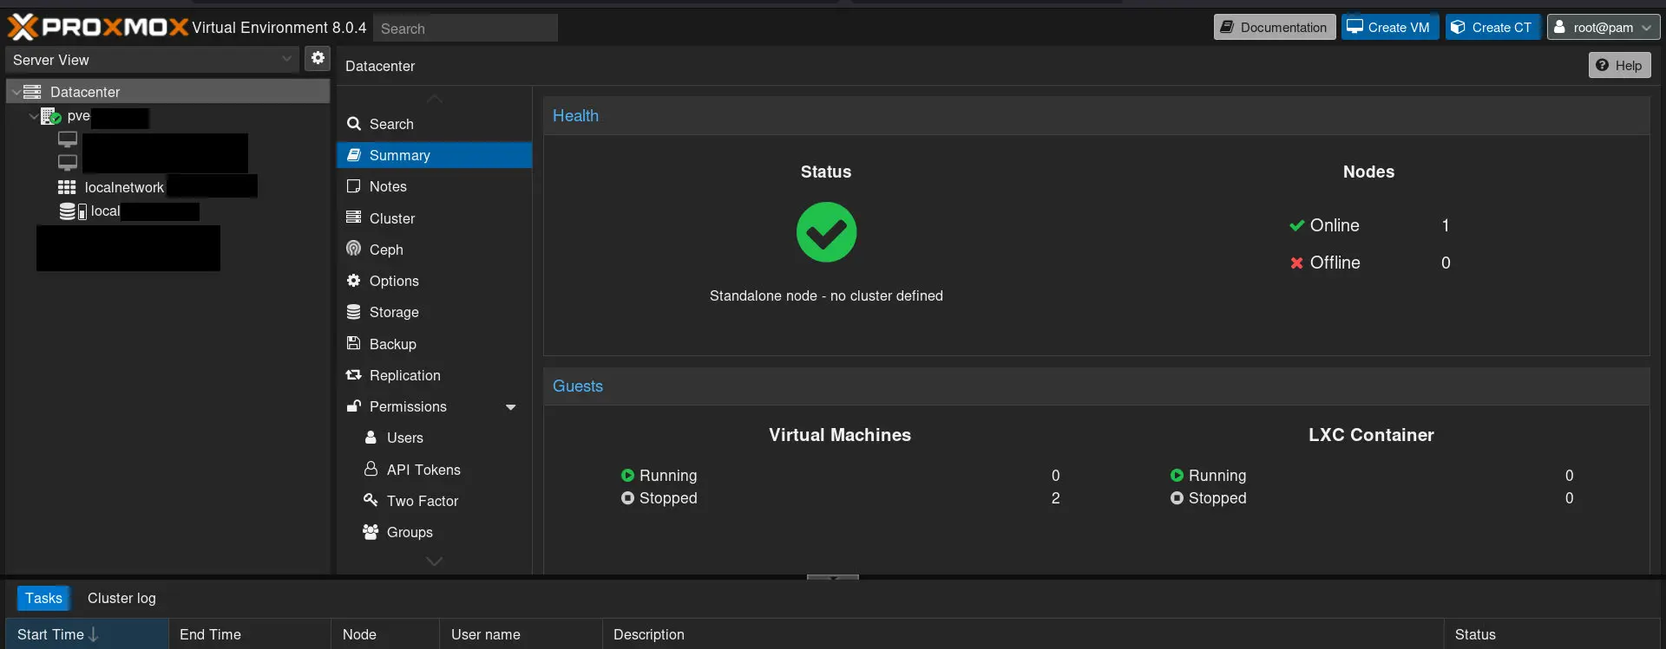
Task: Click the Replication arrows icon
Action: click(x=353, y=375)
